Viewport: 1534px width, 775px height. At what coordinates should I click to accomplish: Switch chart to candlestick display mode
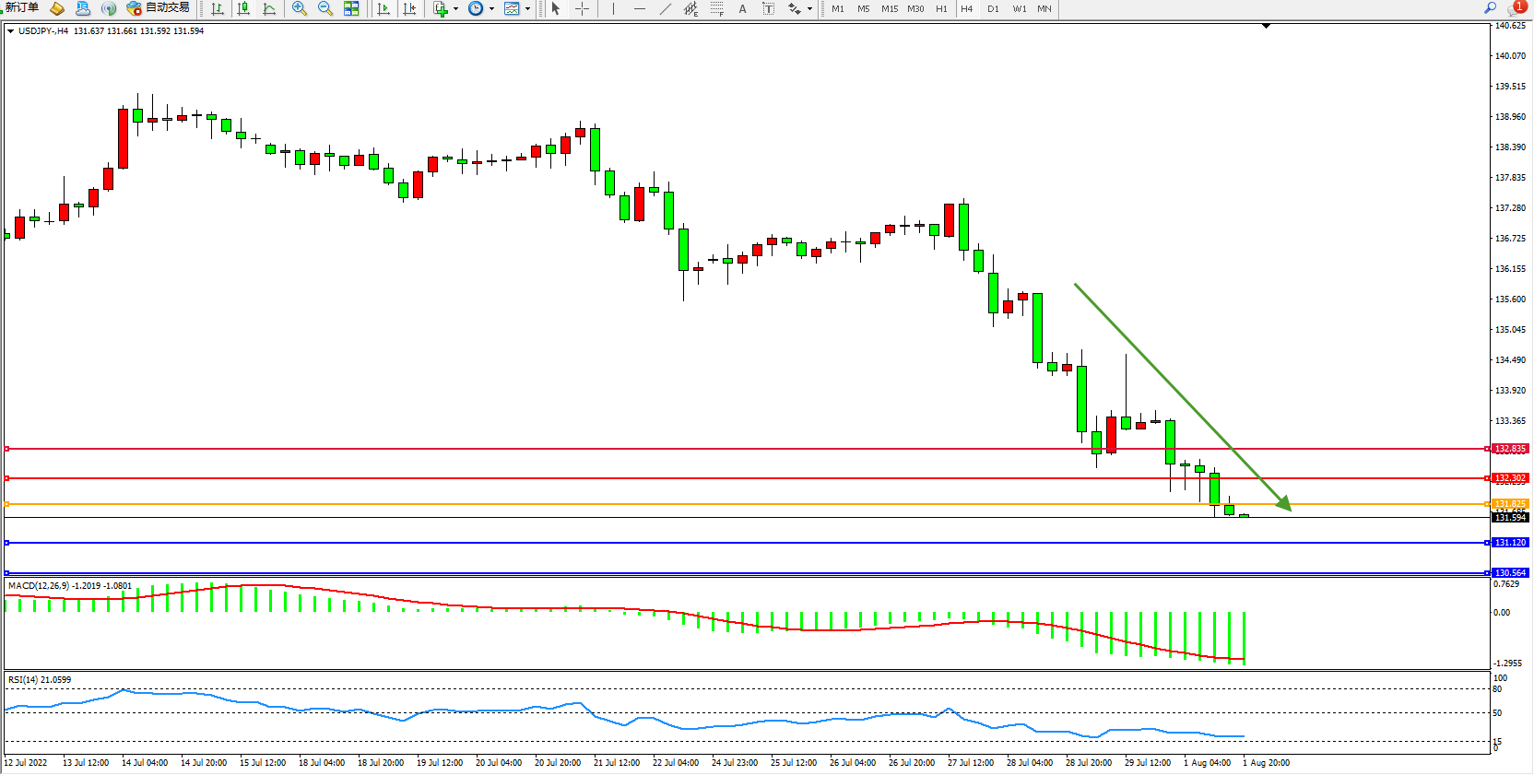click(x=243, y=8)
